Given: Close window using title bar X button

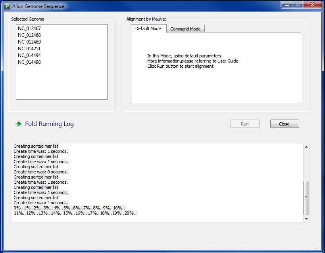Looking at the screenshot, I should [x=312, y=4].
